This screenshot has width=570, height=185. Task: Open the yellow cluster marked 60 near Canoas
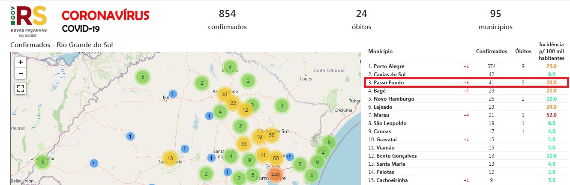[276, 158]
